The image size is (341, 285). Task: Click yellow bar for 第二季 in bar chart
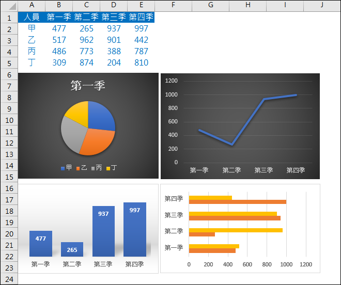click(236, 230)
